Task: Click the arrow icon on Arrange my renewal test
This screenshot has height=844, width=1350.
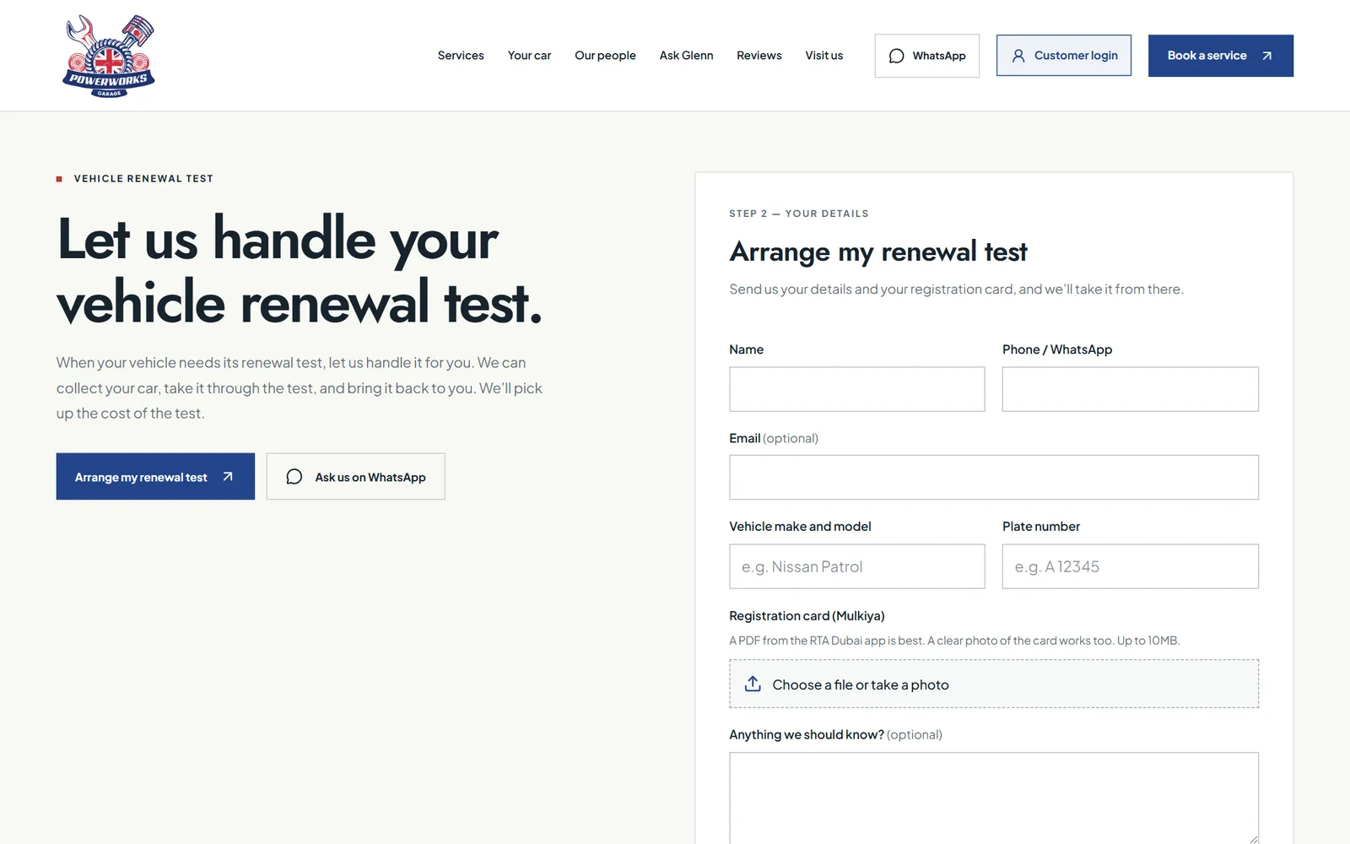Action: coord(227,477)
